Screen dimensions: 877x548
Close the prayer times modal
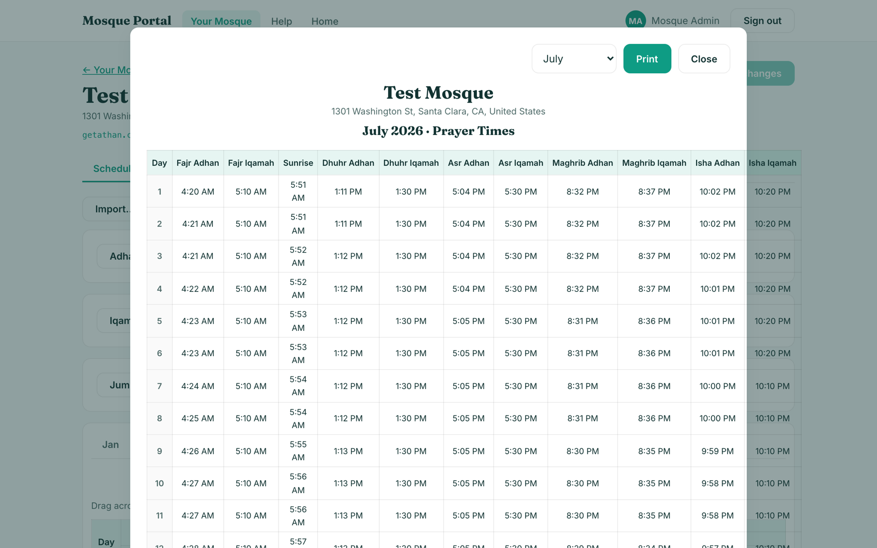[x=704, y=59]
